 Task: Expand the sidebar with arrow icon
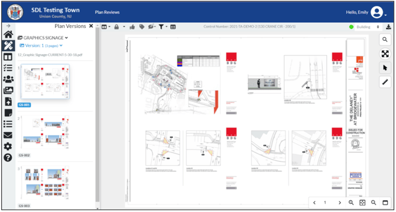[x=8, y=26]
